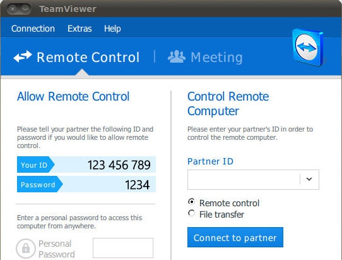Screen dimensions: 342x260
Task: Open the Help menu
Action: tap(112, 28)
